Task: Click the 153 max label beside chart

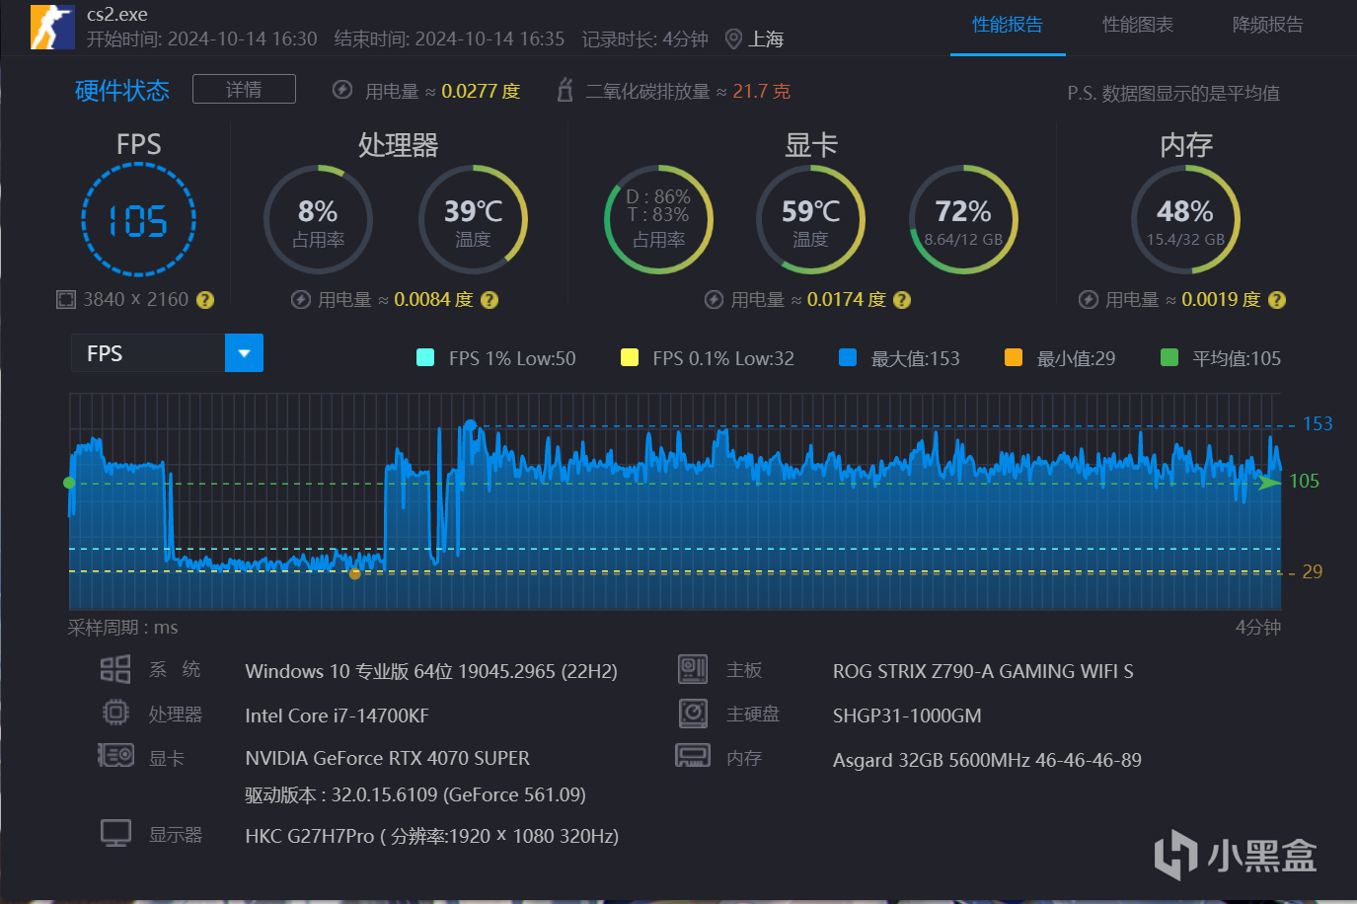Action: tap(1318, 423)
